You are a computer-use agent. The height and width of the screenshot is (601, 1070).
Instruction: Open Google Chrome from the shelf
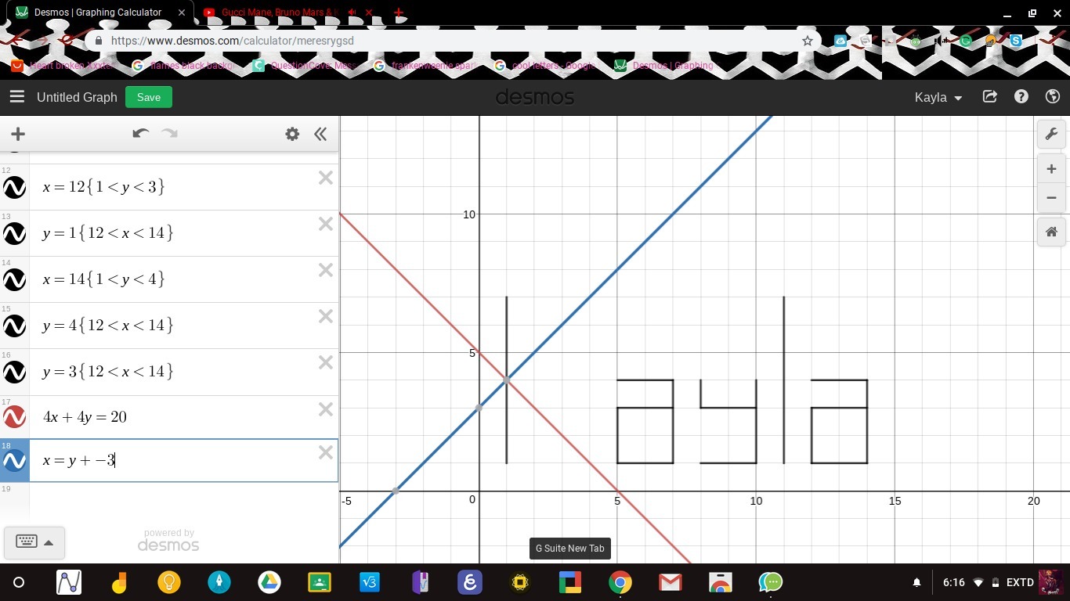620,582
